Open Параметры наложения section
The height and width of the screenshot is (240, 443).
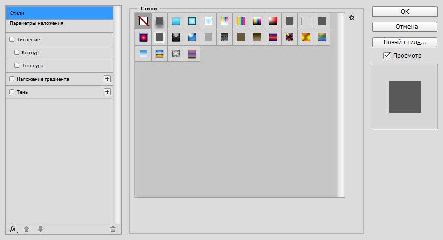coord(37,23)
